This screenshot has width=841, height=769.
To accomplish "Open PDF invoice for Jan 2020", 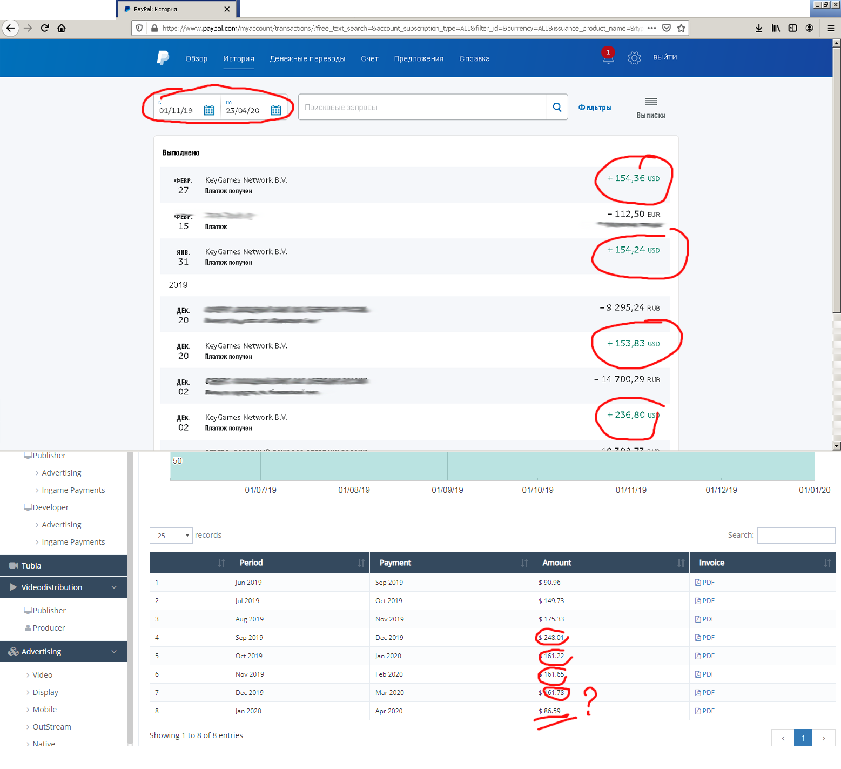I will 705,711.
